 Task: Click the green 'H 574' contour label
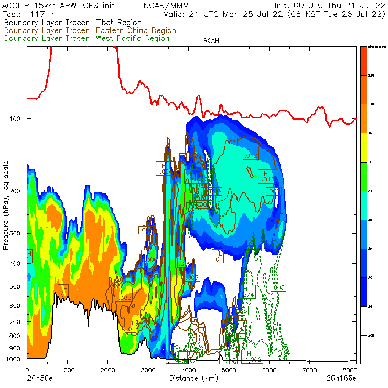247,292
